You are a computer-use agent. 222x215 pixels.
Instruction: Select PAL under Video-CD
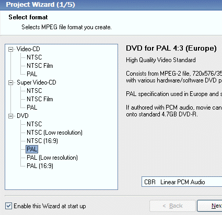[x=32, y=74]
